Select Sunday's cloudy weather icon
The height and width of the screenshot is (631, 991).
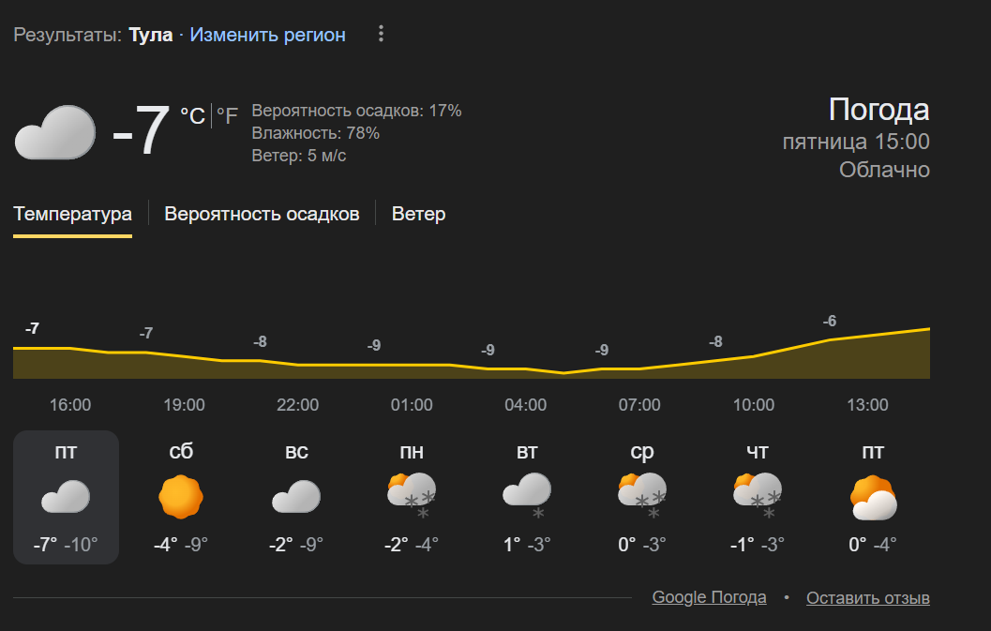pos(296,497)
